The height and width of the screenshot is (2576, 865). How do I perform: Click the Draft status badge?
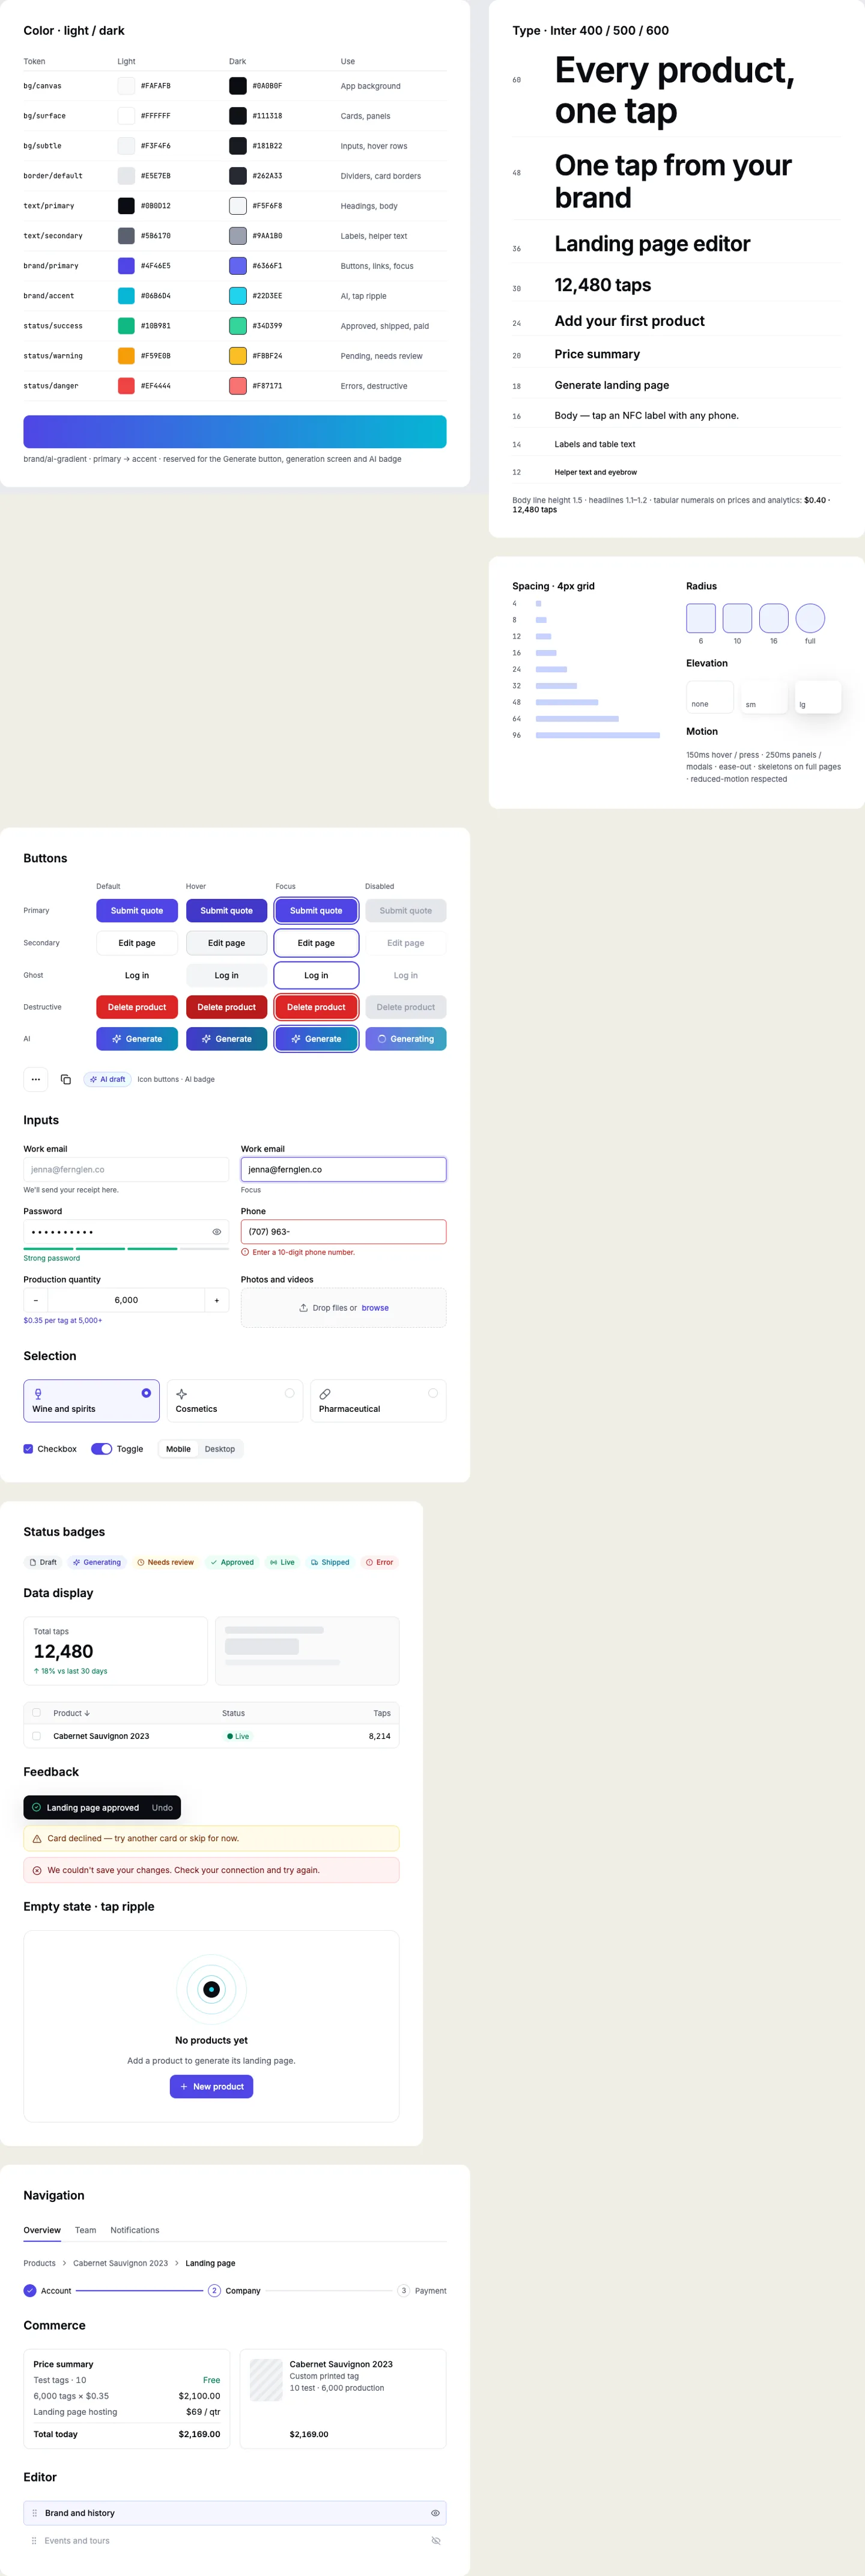coord(43,1562)
